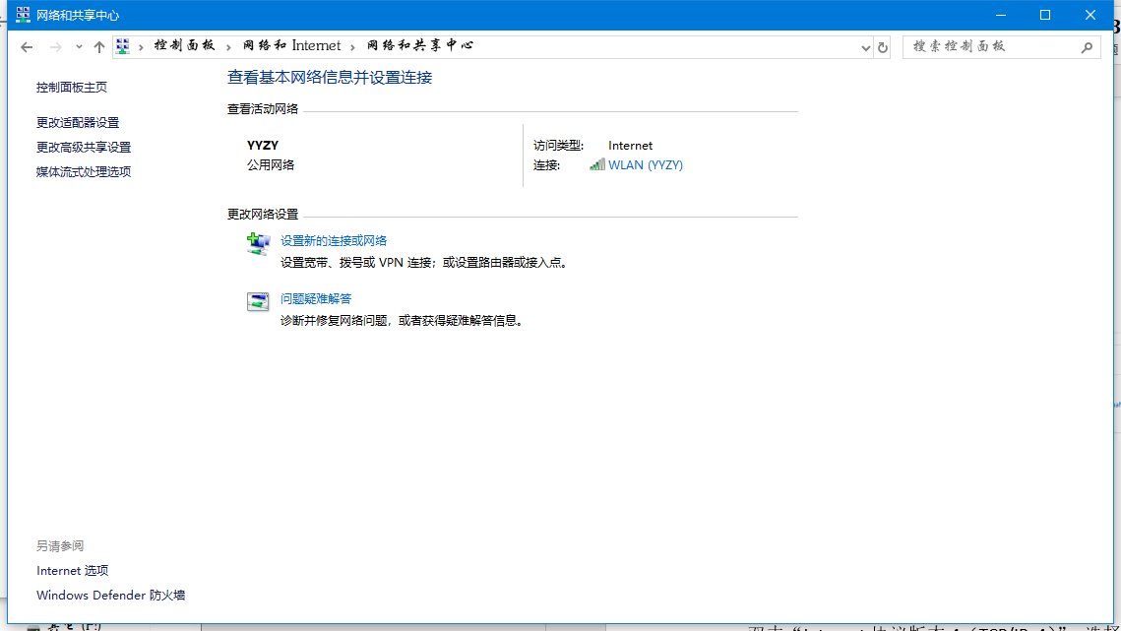Expand the chevron after 控制面板 breadcrumb
The image size is (1121, 631).
coord(228,46)
